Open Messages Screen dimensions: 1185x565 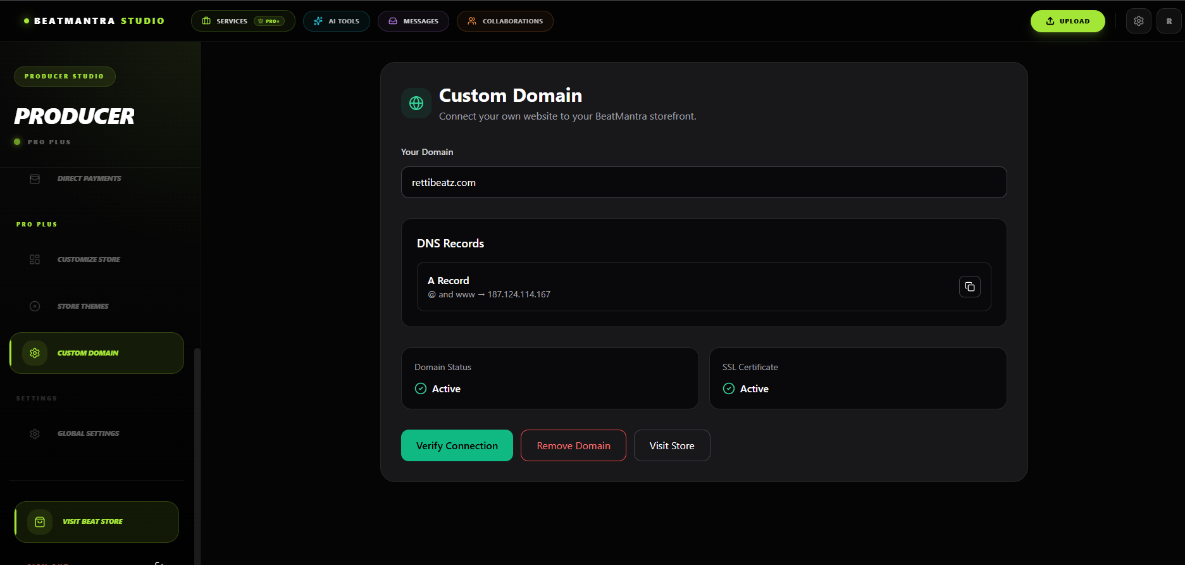(413, 21)
